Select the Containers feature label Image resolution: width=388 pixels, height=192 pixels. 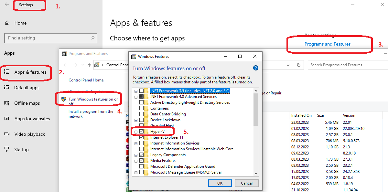[x=159, y=108]
